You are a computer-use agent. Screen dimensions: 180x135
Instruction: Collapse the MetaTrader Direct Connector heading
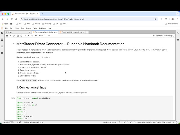click(x=14, y=44)
